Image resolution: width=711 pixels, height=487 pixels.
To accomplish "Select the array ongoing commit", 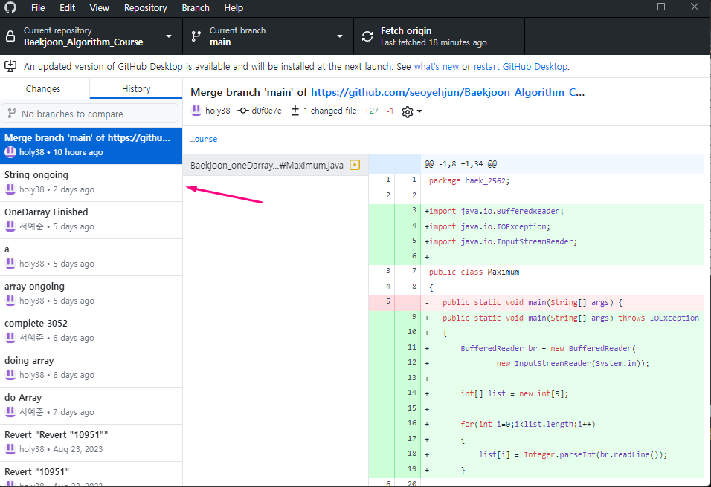I will click(91, 294).
